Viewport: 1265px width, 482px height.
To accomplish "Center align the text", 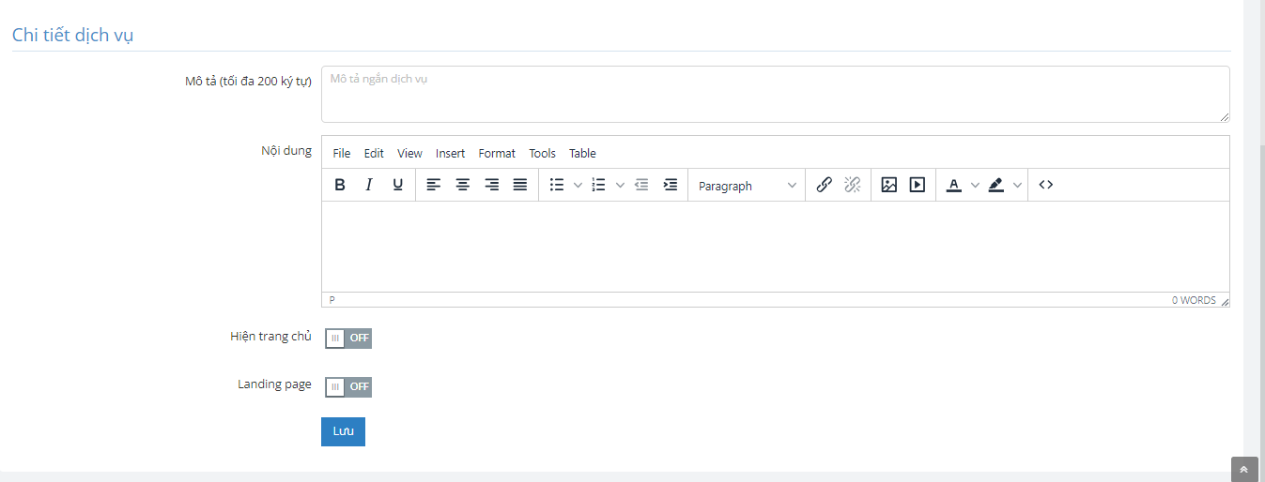I will point(463,185).
